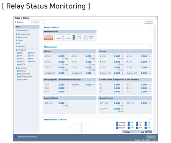Click the bullet icon beside OVGR
Screen dimensions: 171x143
18,59
